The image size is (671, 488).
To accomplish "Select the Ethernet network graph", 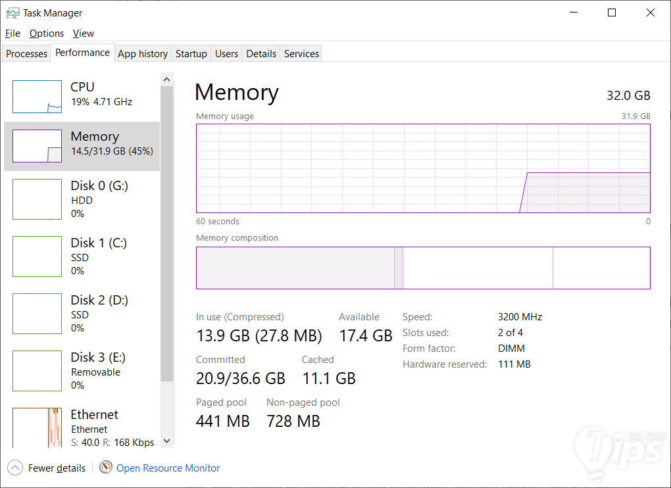I will 37,427.
